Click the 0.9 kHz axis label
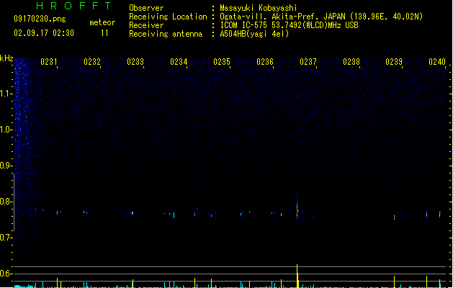453x288 pixels. [x=6, y=166]
